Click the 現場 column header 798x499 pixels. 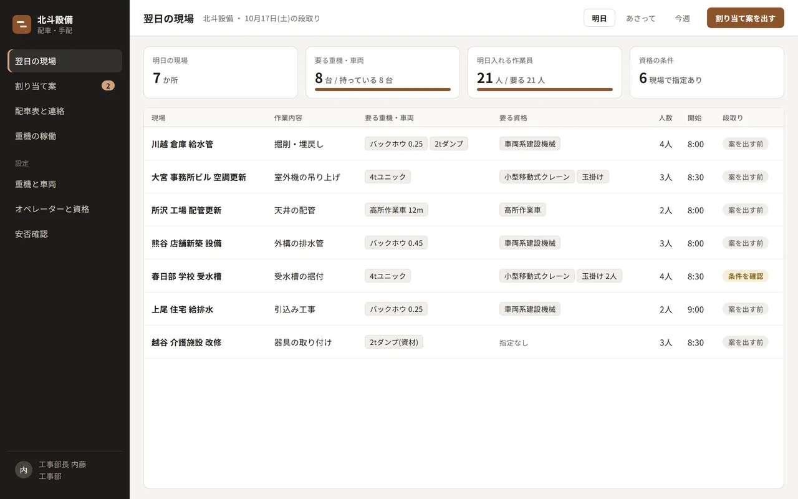click(x=158, y=118)
